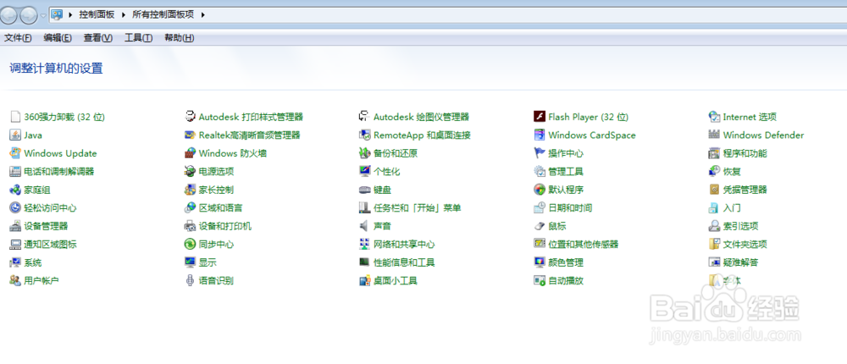
Task: Open the 疑难解答 link
Action: point(740,263)
